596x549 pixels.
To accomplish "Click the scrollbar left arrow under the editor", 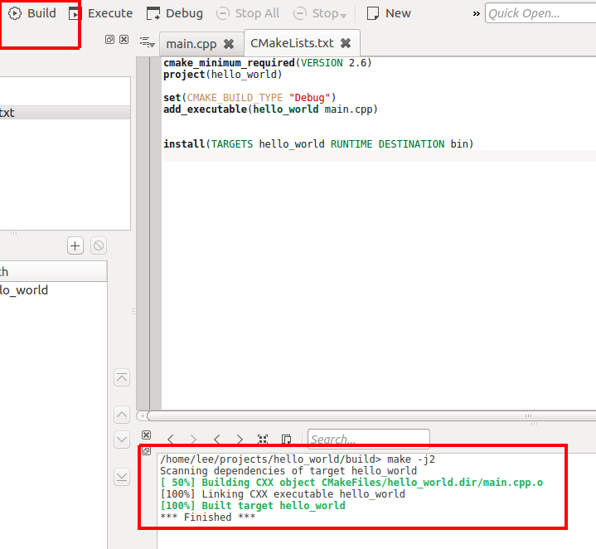I will click(x=143, y=416).
